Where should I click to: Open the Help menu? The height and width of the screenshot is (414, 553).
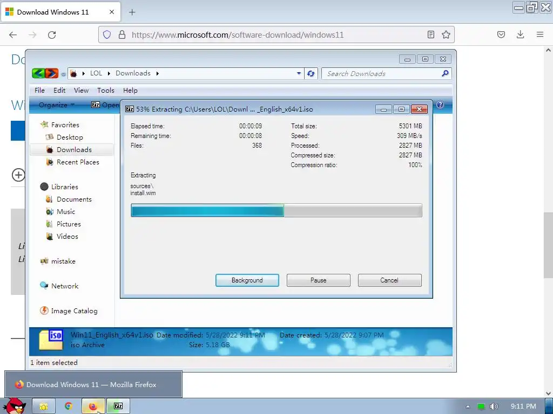tap(130, 91)
